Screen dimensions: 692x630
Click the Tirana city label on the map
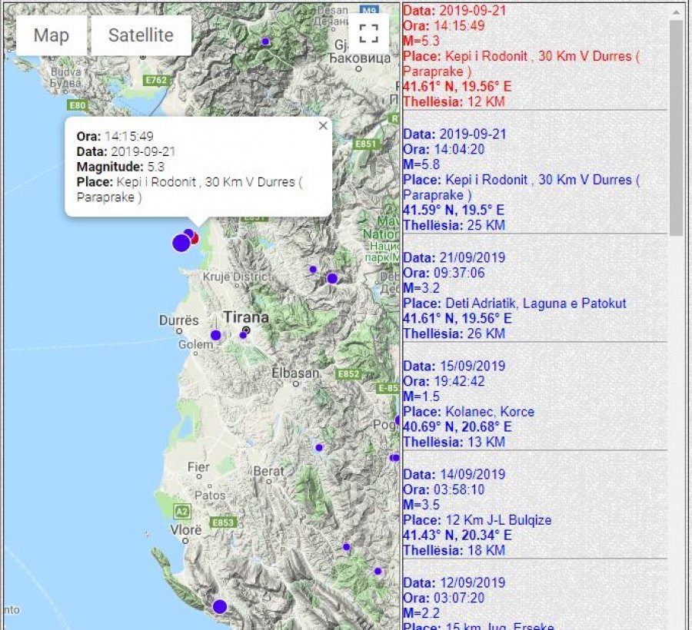246,317
